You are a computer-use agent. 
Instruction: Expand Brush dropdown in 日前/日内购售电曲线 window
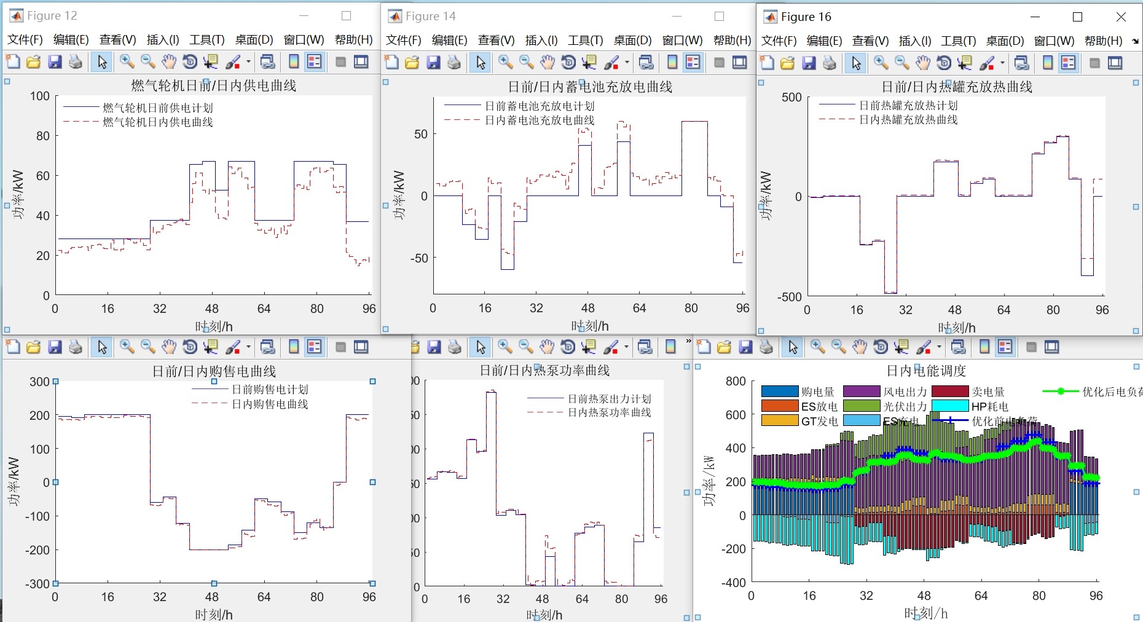click(248, 347)
